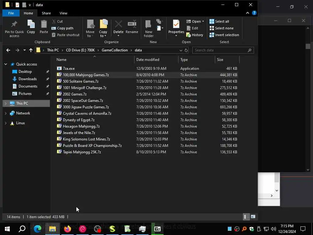The height and width of the screenshot is (235, 313).
Task: Switch to the Share tab
Action: [x=46, y=13]
